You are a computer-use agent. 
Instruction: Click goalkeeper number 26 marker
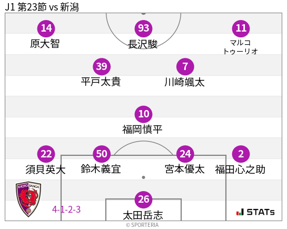coord(143,200)
